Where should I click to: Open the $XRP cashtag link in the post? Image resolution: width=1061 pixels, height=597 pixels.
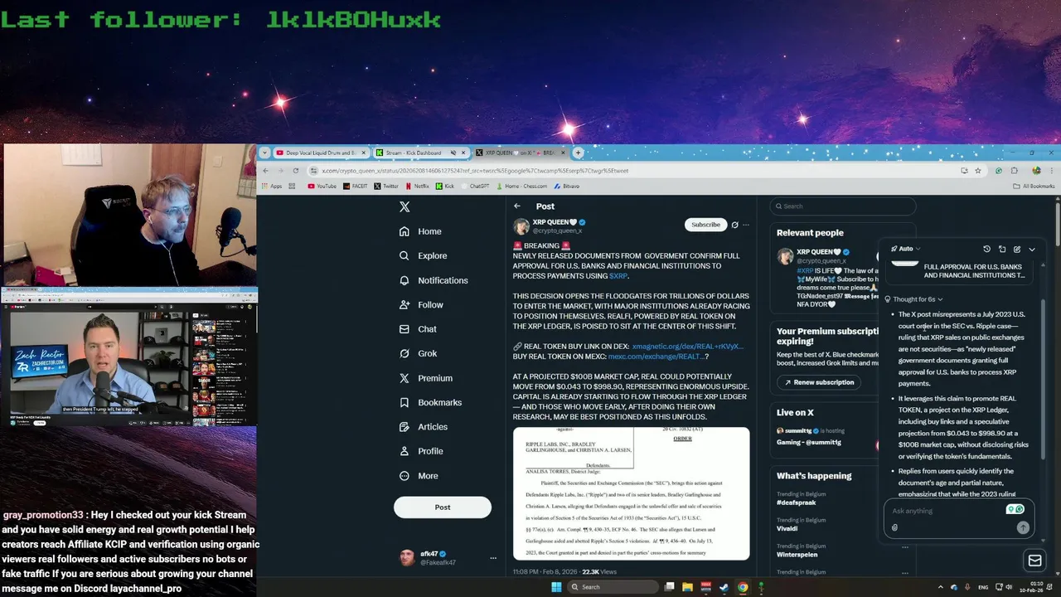coord(618,276)
